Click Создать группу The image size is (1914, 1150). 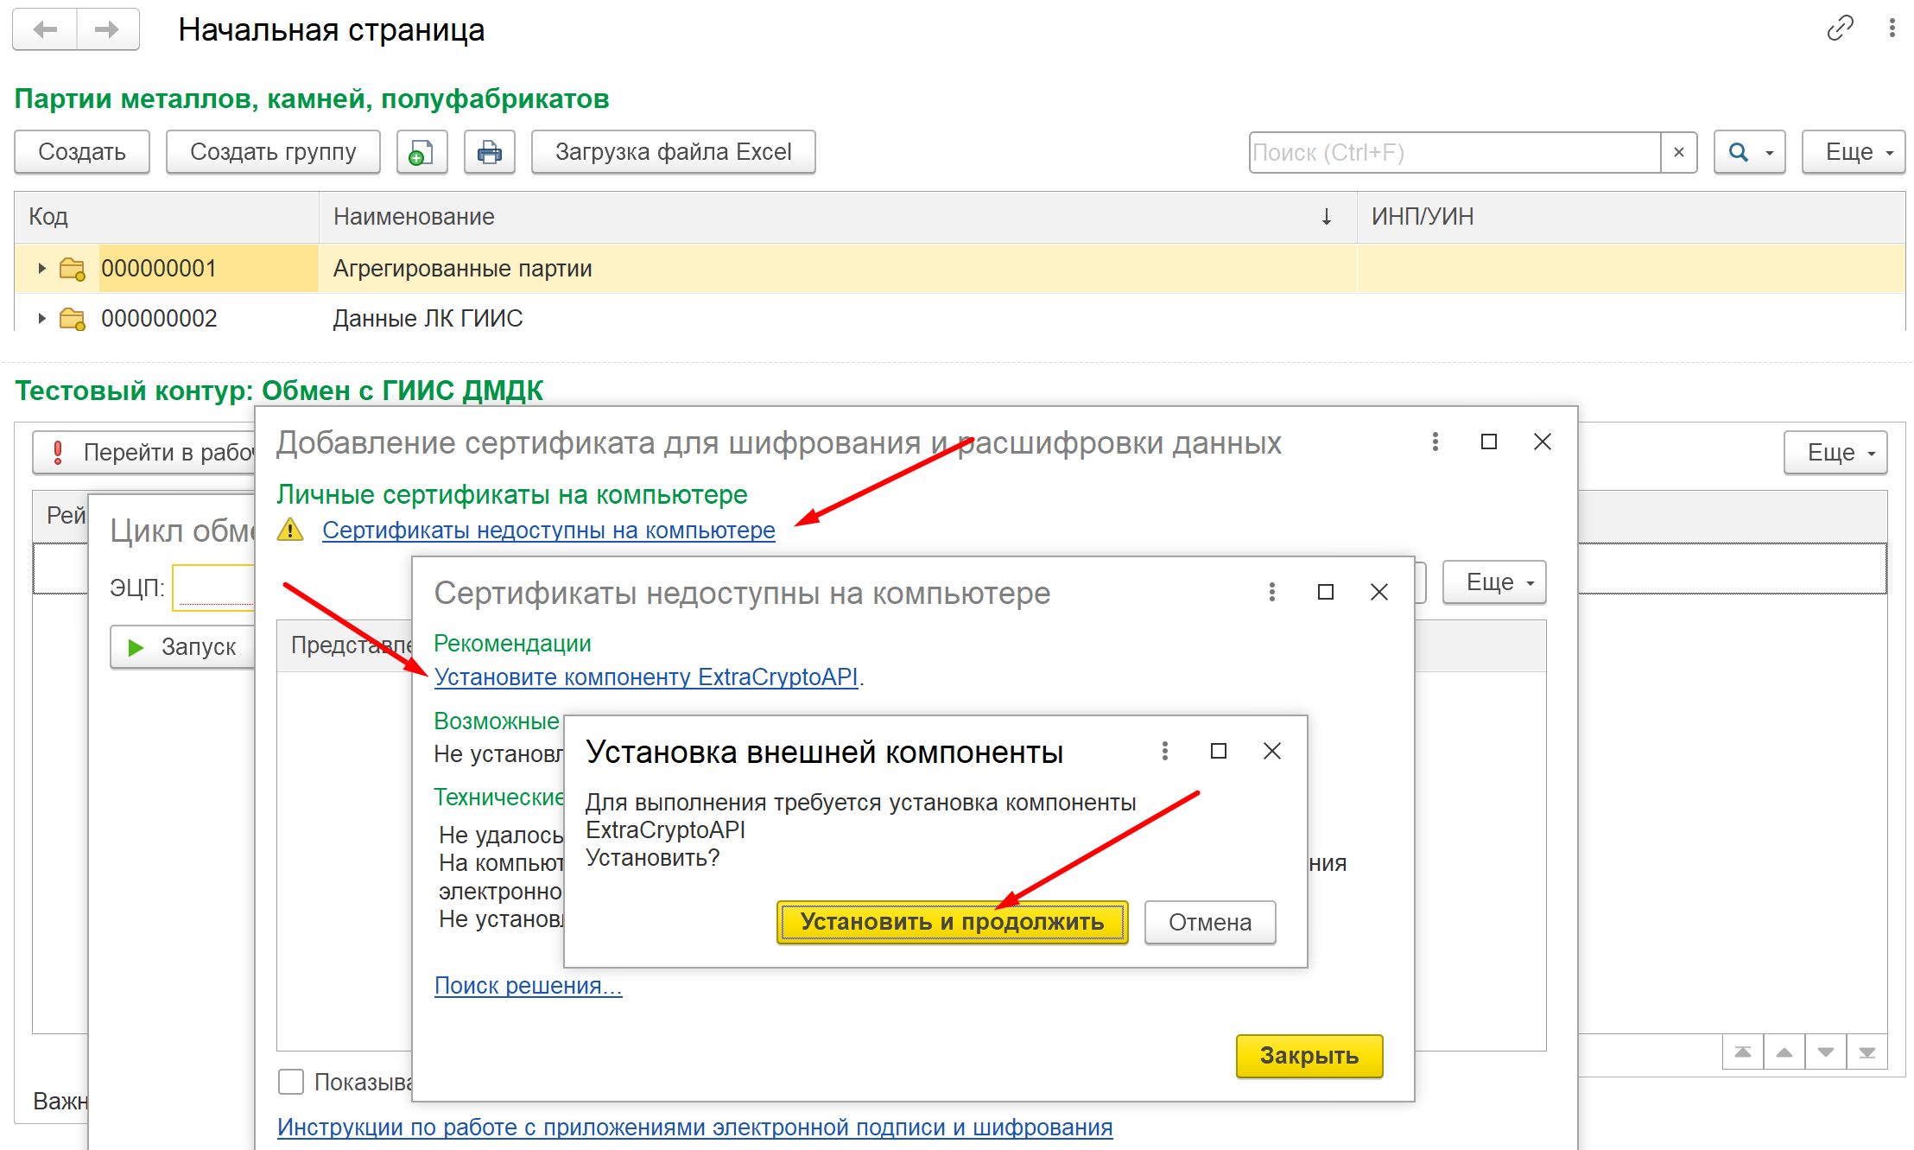(x=273, y=152)
